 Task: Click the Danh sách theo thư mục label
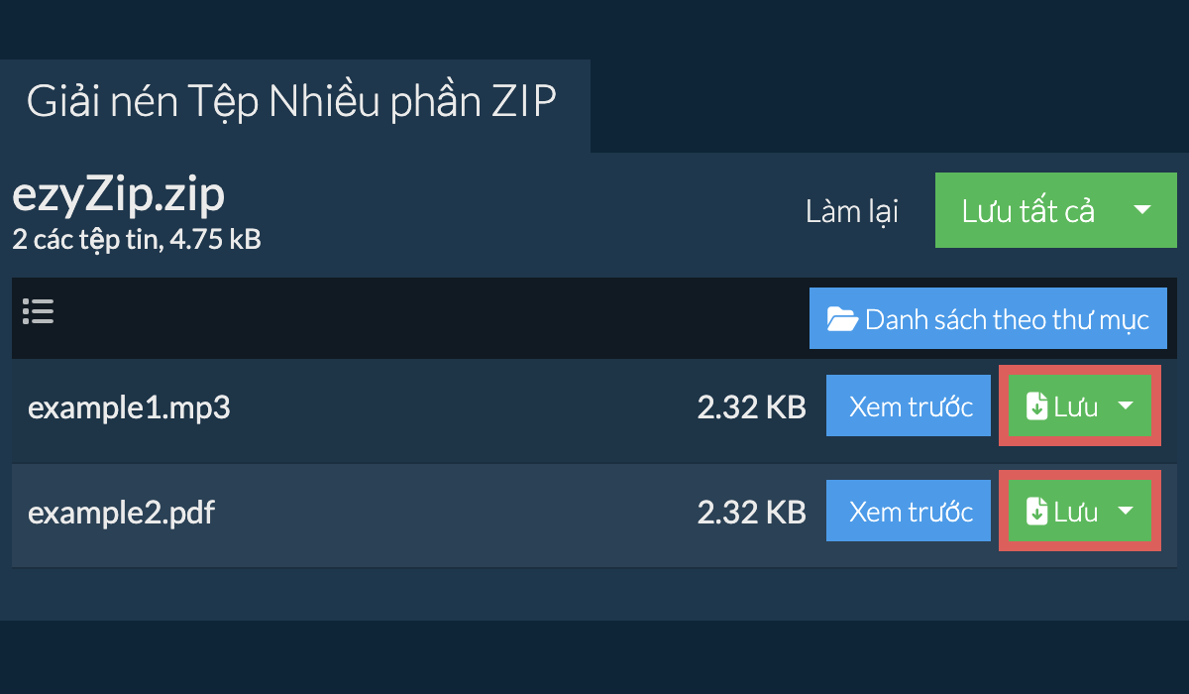coord(1007,319)
